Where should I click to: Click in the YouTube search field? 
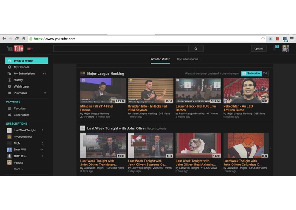121,49
